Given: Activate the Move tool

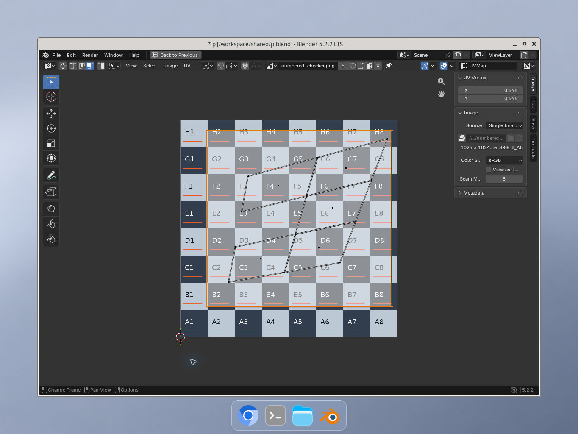Looking at the screenshot, I should pyautogui.click(x=51, y=114).
